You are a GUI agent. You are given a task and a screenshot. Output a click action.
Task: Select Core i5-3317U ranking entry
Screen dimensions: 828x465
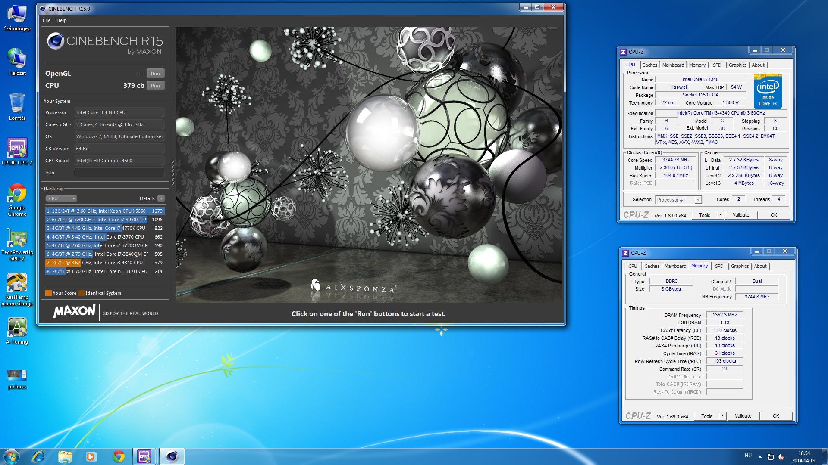[105, 271]
